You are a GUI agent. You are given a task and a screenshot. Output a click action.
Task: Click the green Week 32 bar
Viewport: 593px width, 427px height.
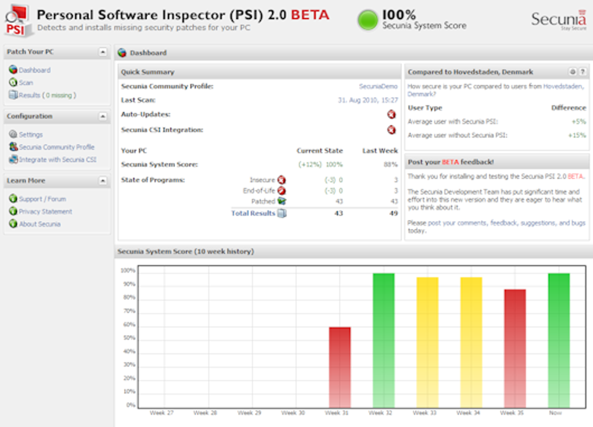click(383, 341)
